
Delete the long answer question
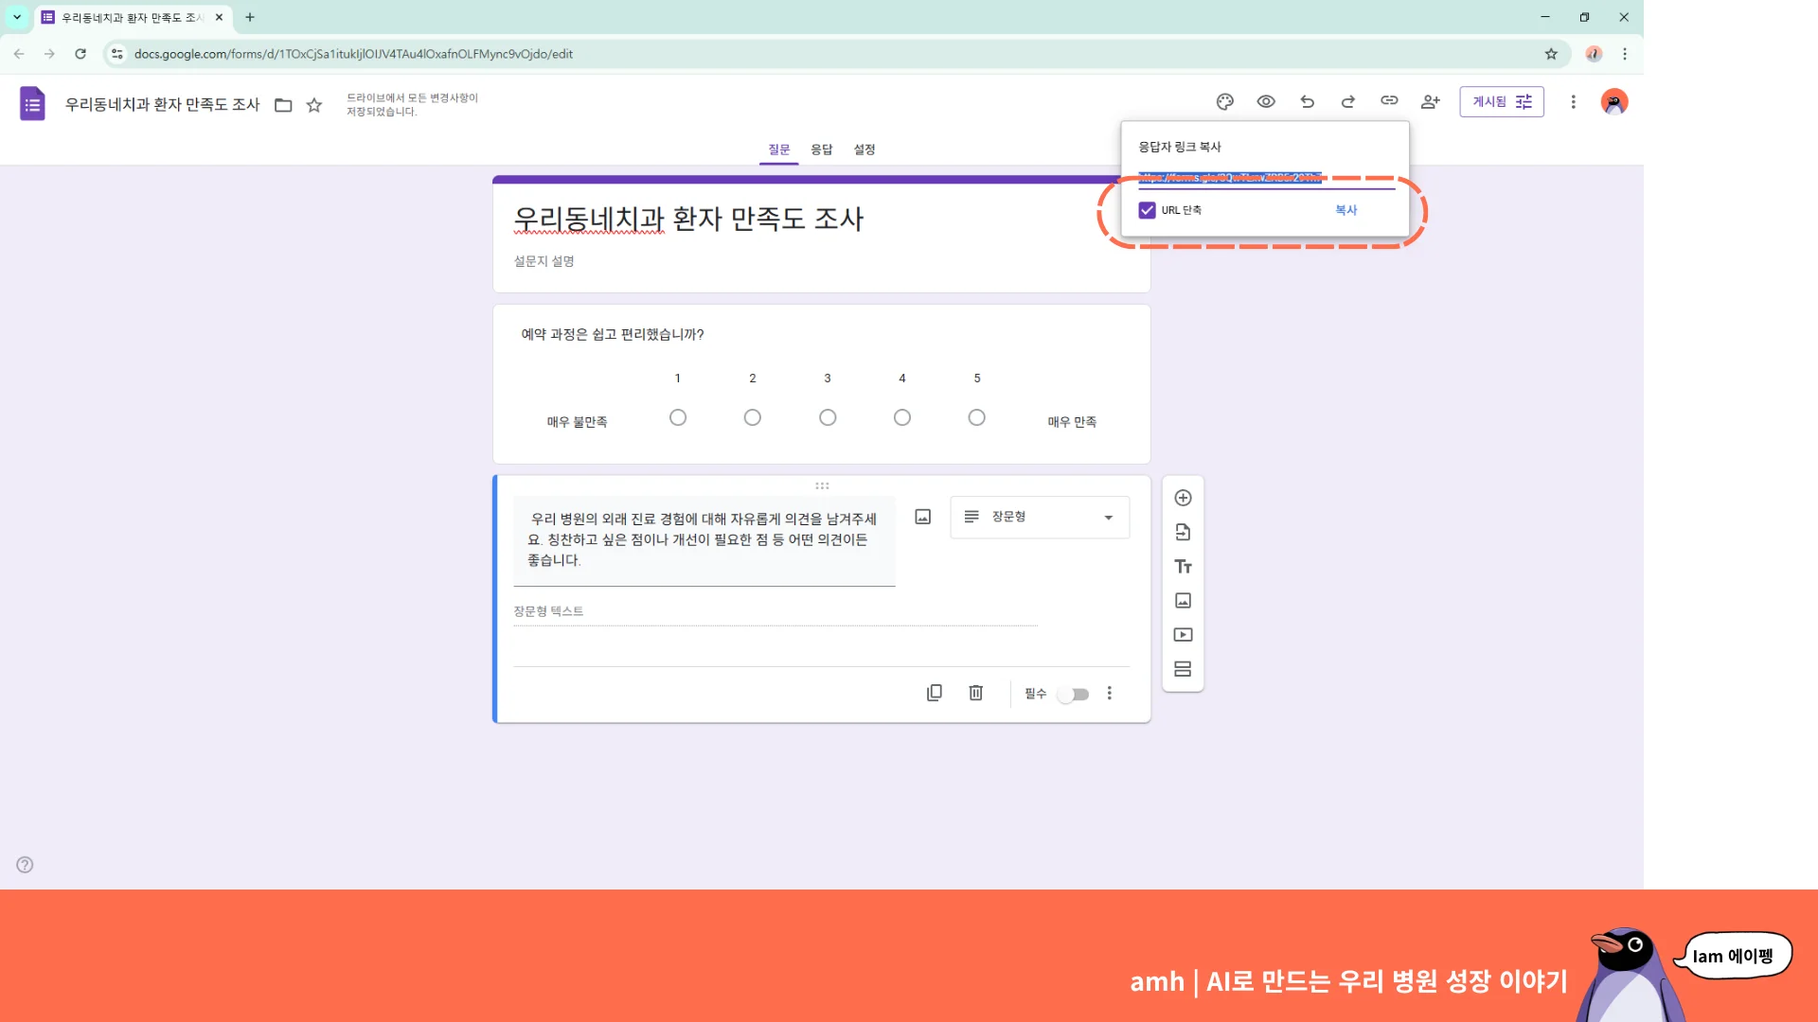tap(975, 693)
